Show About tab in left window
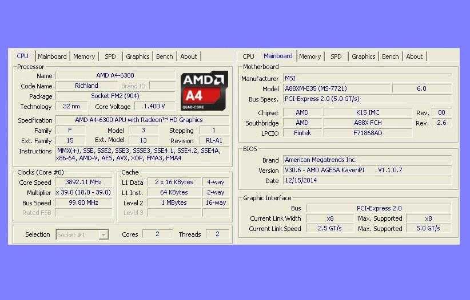470x300 pixels. (189, 56)
